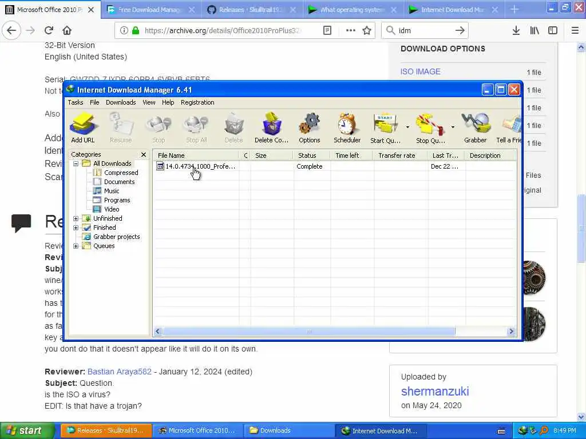Sort by Transfer rate column header
The image size is (586, 439).
coord(400,155)
